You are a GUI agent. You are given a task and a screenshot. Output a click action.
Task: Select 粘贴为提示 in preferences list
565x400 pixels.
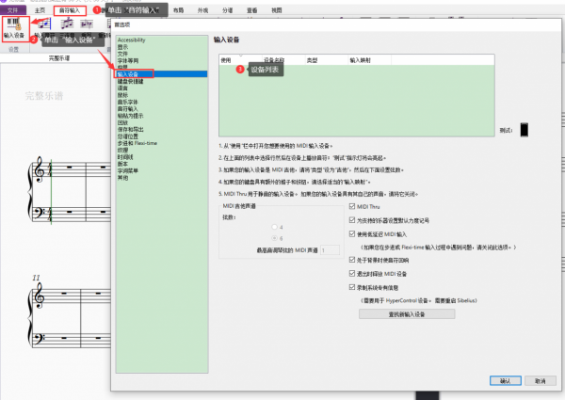pos(131,116)
